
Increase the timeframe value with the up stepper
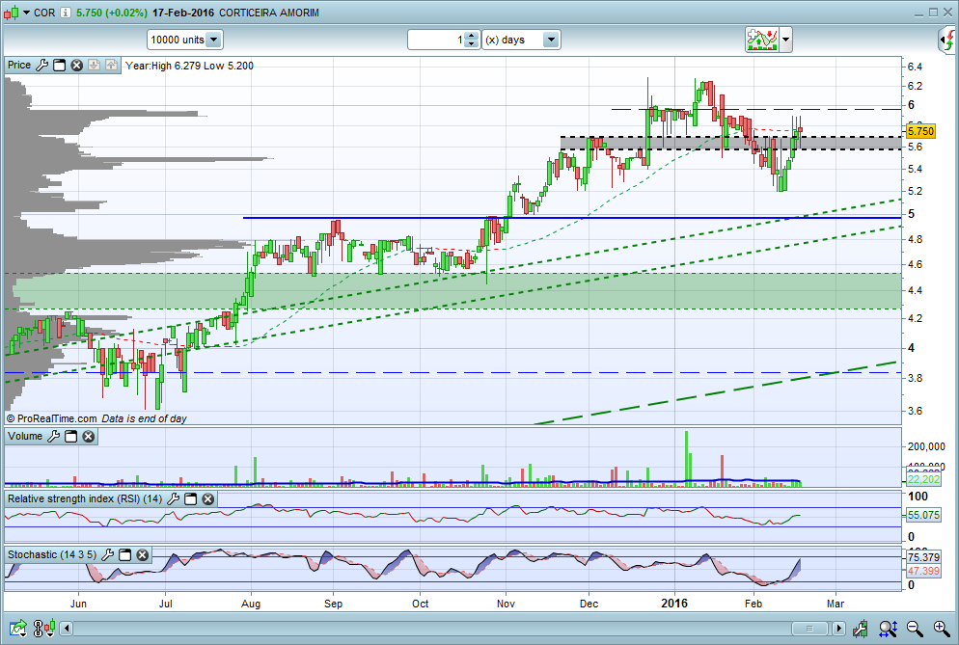471,36
